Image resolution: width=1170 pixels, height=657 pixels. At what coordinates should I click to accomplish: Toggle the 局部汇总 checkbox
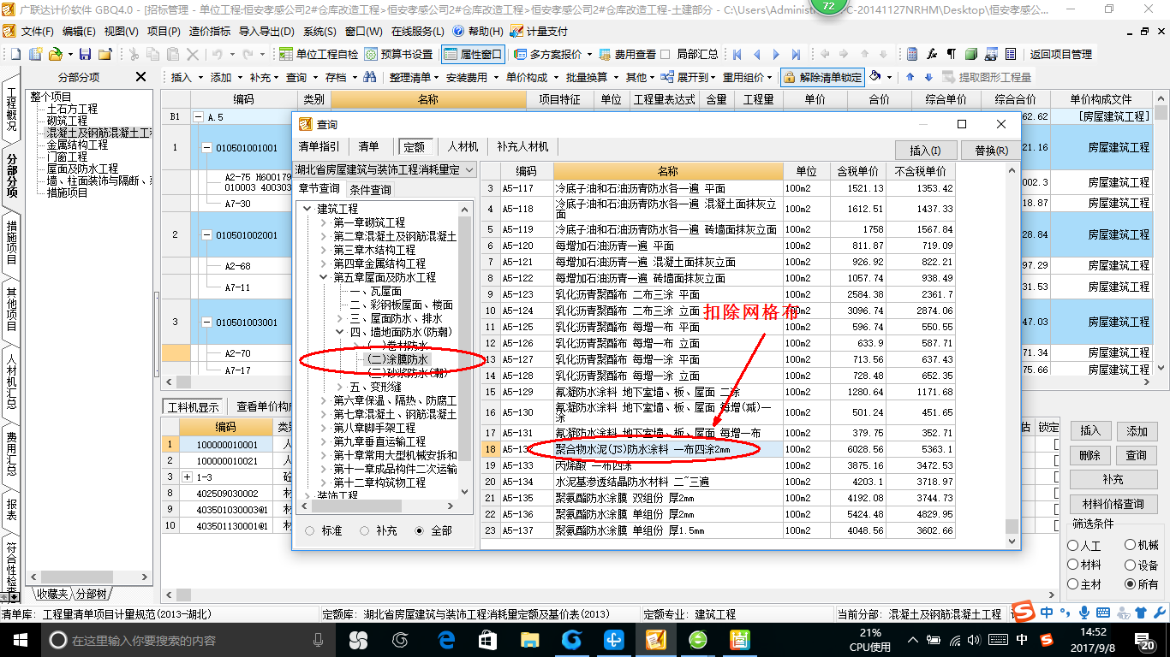pos(666,54)
